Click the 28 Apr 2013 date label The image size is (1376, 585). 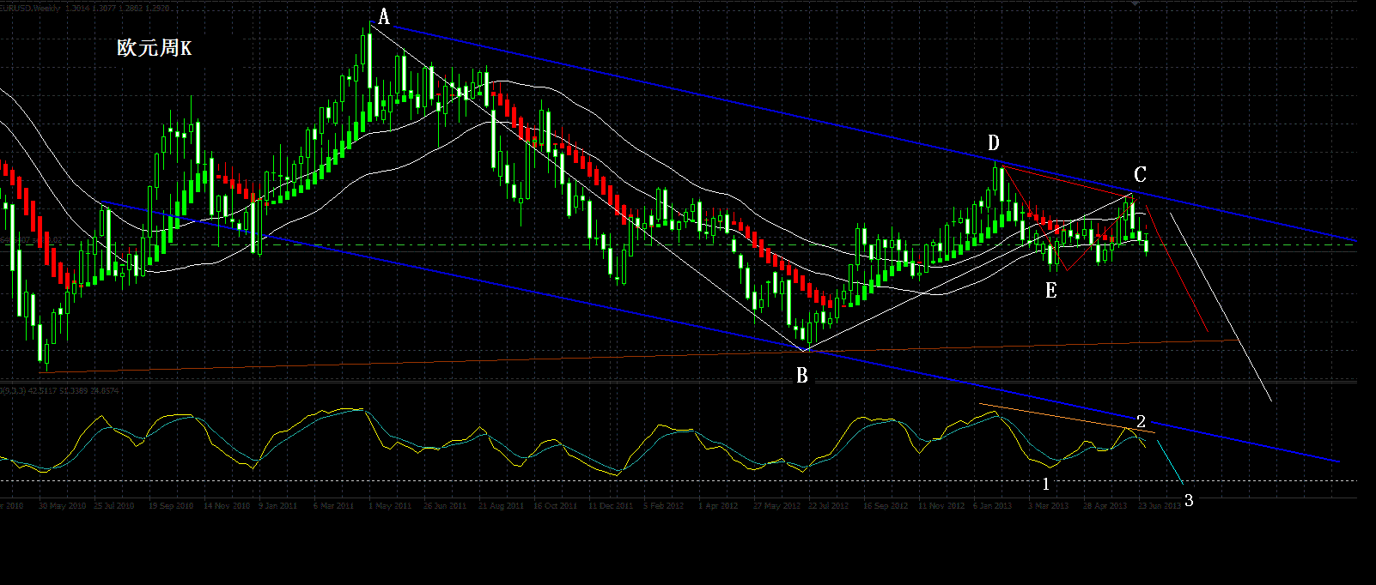1105,506
